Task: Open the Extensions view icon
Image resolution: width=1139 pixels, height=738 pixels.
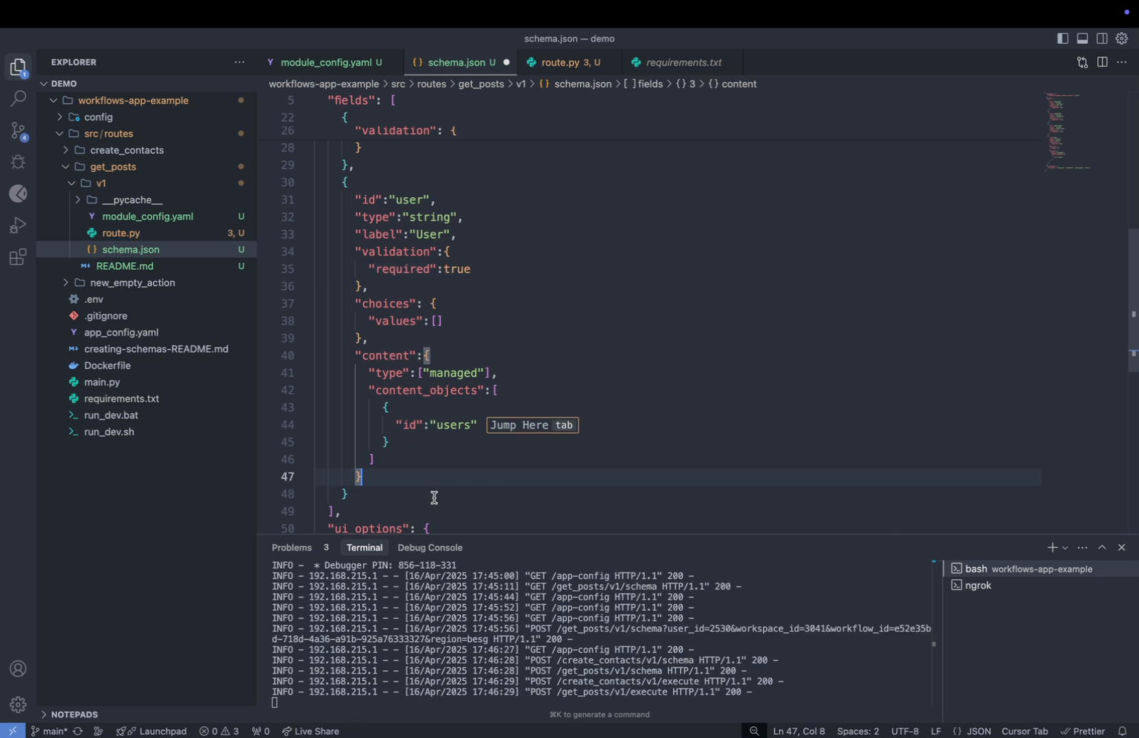Action: pos(19,257)
